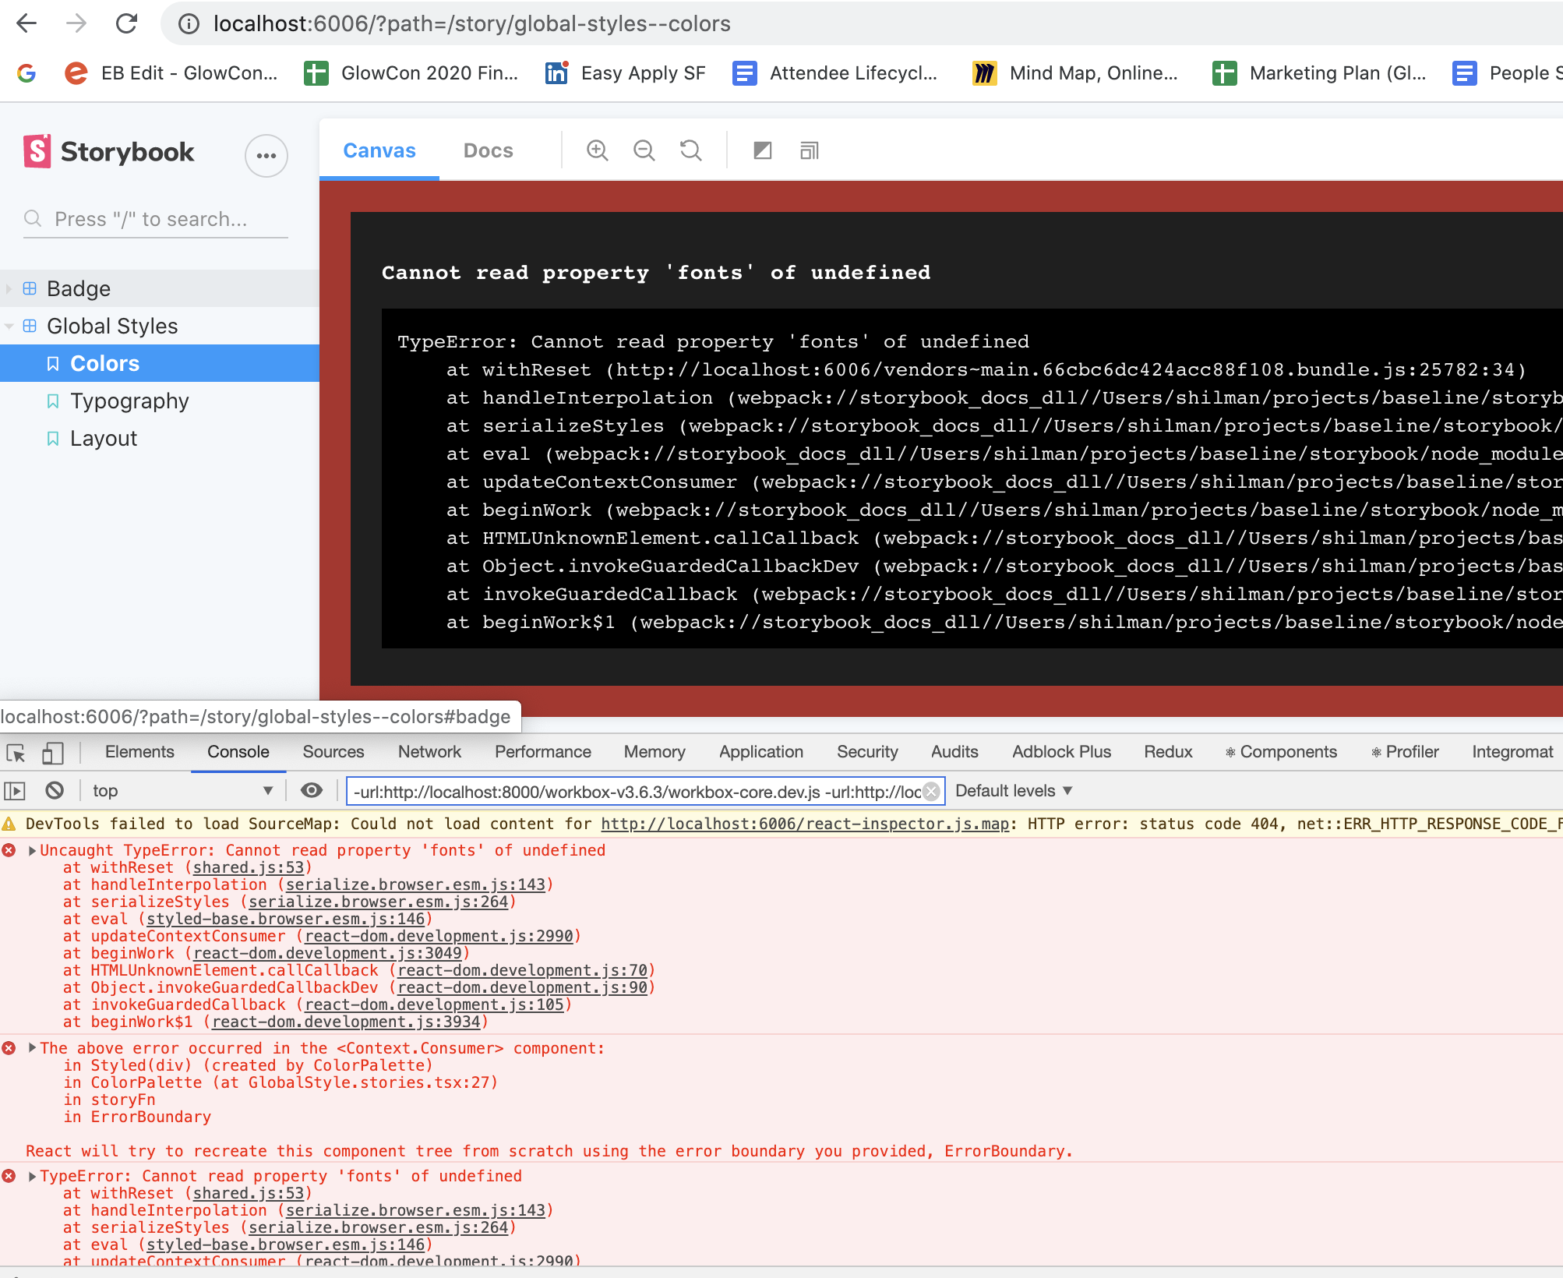Toggle the device toolbar in DevTools
This screenshot has width=1563, height=1278.
pyautogui.click(x=51, y=753)
